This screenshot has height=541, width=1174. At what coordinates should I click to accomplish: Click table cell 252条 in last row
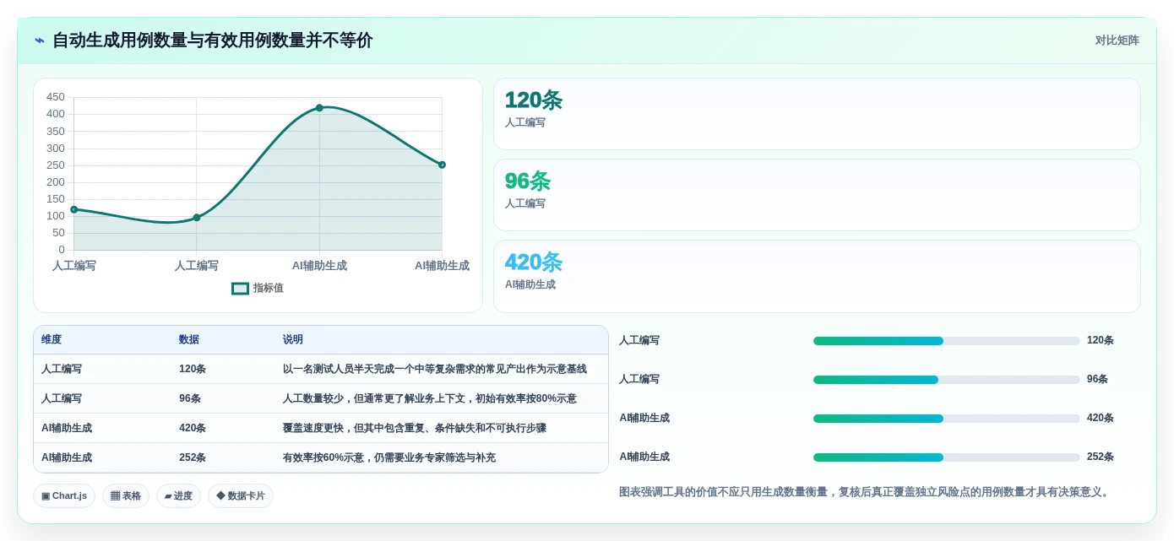(193, 458)
